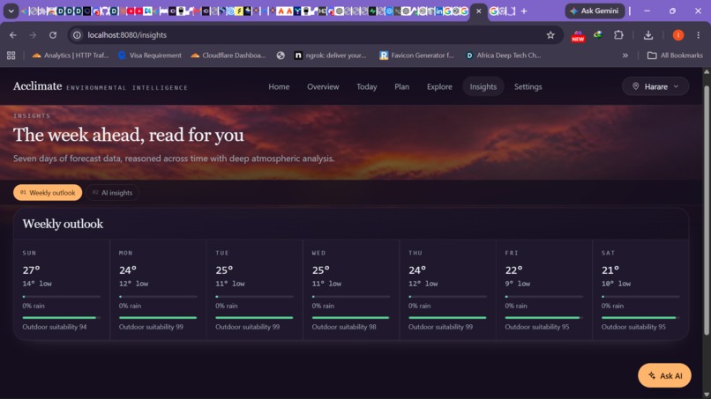
Task: Open the extensions puzzle icon
Action: pos(618,35)
